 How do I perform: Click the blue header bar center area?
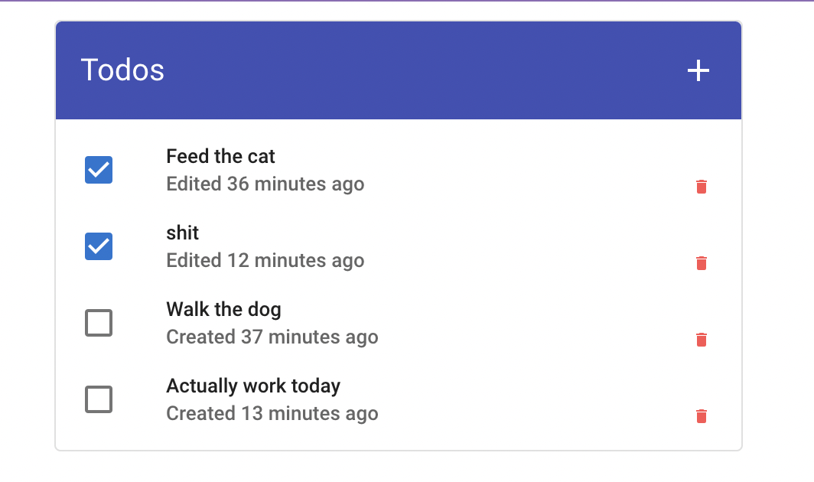tap(399, 70)
